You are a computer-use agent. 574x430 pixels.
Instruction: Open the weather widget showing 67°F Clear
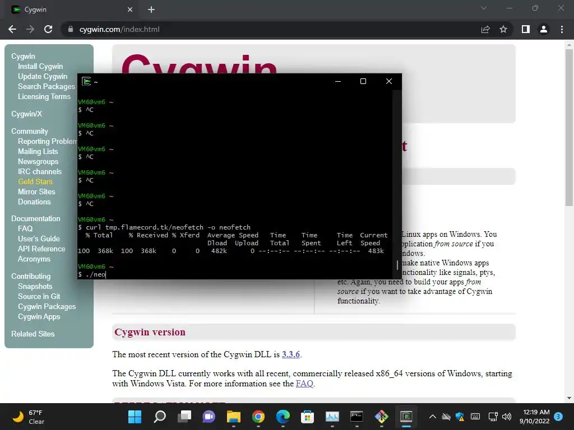coord(29,417)
